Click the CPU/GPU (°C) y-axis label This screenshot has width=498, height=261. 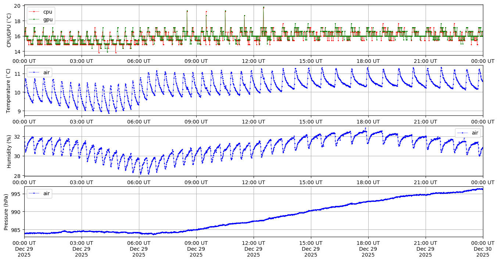point(9,30)
